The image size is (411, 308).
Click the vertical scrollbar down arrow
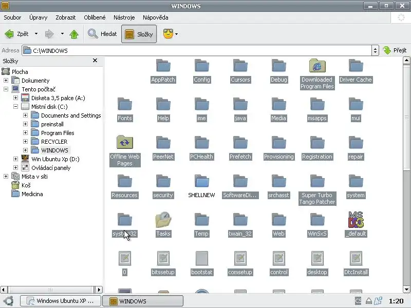point(406,290)
